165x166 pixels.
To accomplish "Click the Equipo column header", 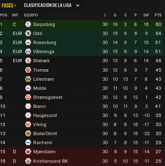I will click(x=31, y=15).
